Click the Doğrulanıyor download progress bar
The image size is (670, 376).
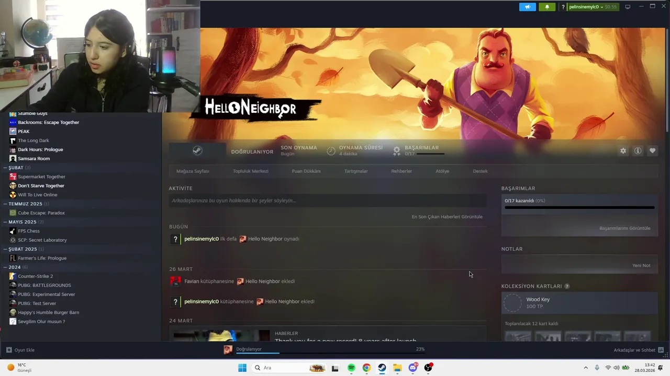tap(330, 353)
